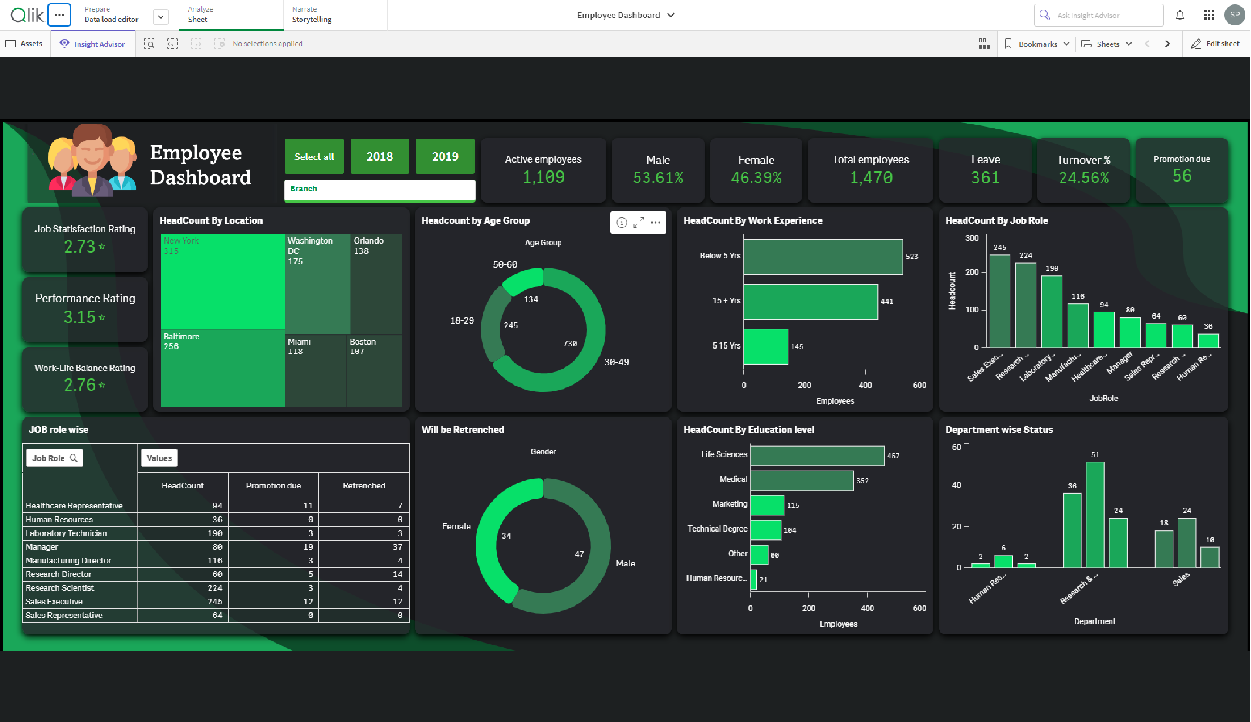Click the clear all selections icon
The height and width of the screenshot is (722, 1251).
tap(220, 44)
